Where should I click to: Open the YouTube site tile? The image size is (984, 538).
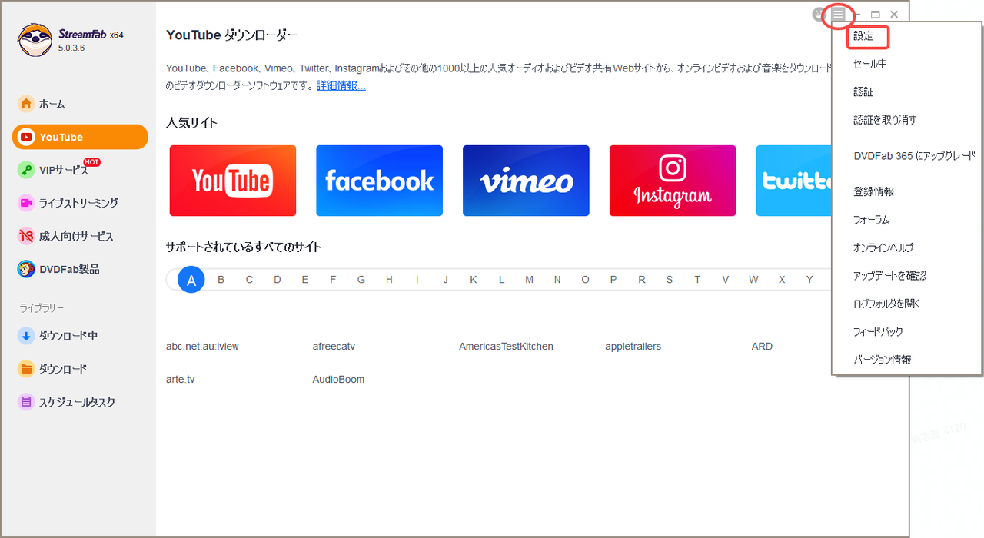pyautogui.click(x=233, y=181)
